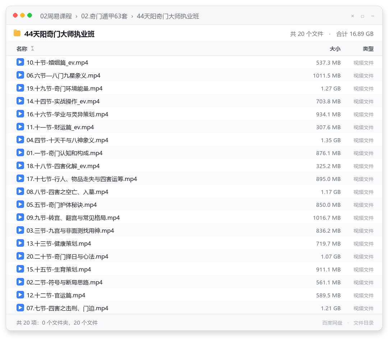Click video icon for 09.九节-转宫、翻宫与常见格局.mp4

pyautogui.click(x=20, y=217)
